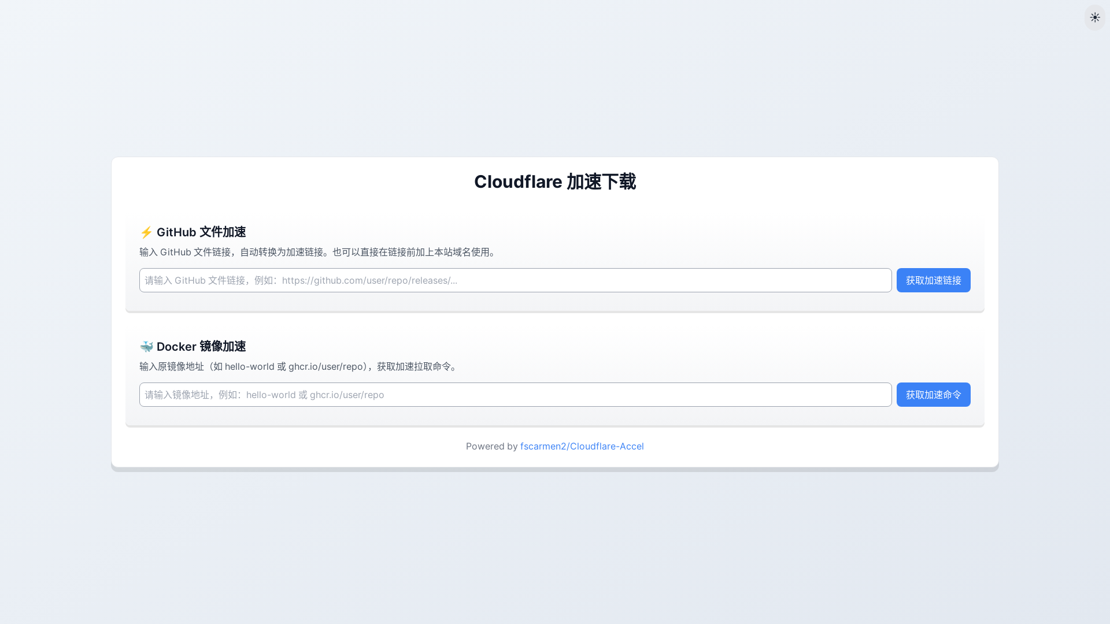1110x624 pixels.
Task: Focus the GitHub file link input field
Action: coord(515,280)
